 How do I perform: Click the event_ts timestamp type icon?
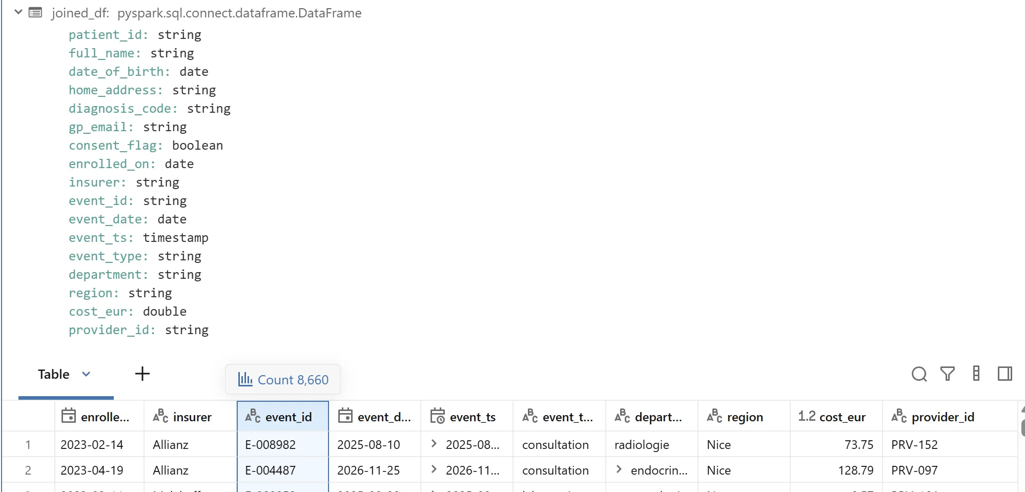click(x=437, y=416)
